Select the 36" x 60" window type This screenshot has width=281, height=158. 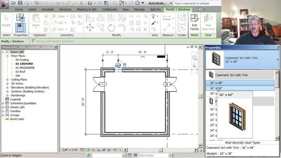pyautogui.click(x=240, y=88)
